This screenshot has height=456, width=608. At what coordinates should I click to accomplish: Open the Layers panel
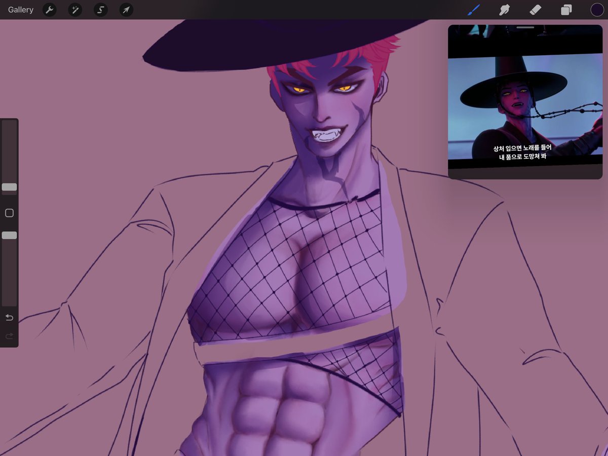(x=566, y=10)
